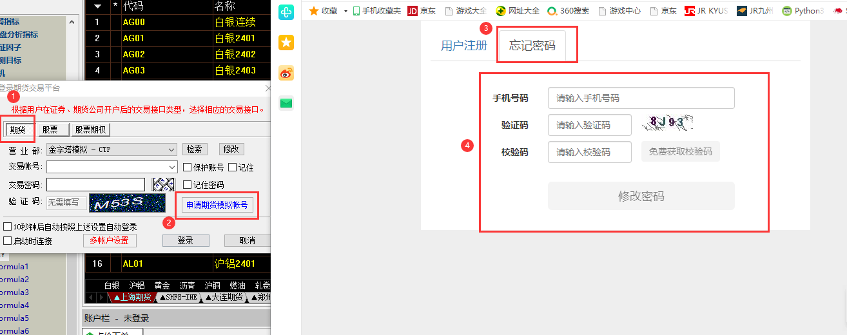Select the AG02 白银2402 row
Image resolution: width=847 pixels, height=335 pixels.
point(178,54)
